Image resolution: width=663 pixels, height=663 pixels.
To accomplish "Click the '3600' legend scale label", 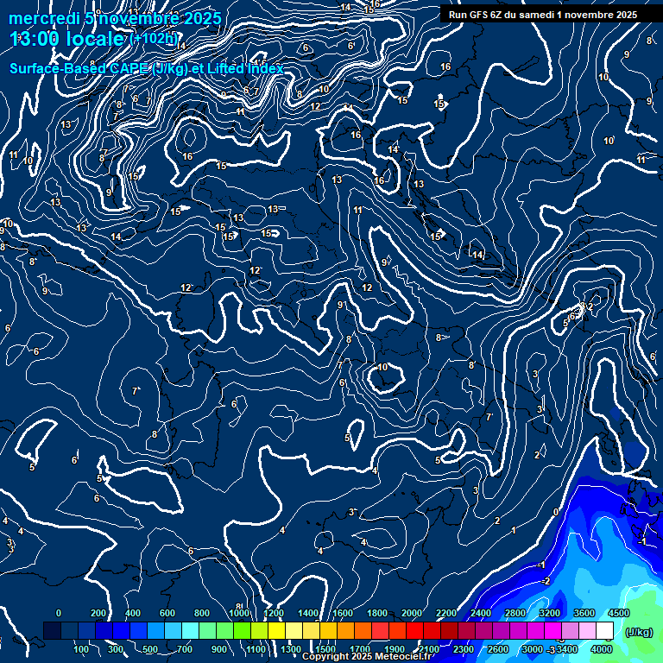I will (x=584, y=613).
